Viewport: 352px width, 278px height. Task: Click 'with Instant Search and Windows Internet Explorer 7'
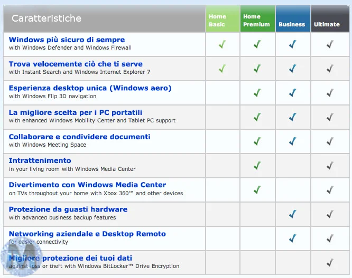click(x=79, y=72)
